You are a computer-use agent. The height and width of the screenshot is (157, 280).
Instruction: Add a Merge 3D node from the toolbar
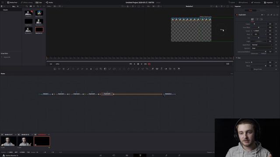point(166,69)
